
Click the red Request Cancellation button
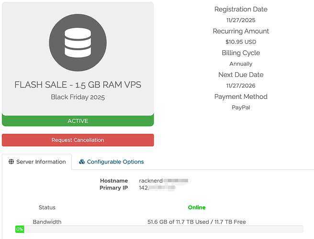tap(78, 140)
